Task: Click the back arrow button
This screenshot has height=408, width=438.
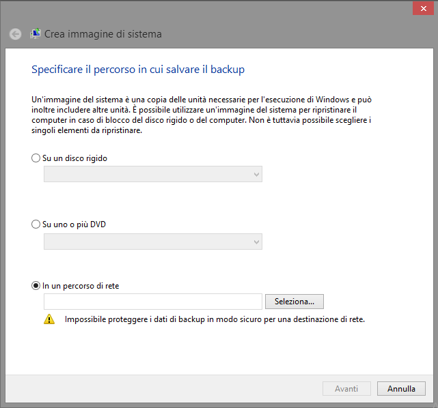Action: (x=15, y=33)
